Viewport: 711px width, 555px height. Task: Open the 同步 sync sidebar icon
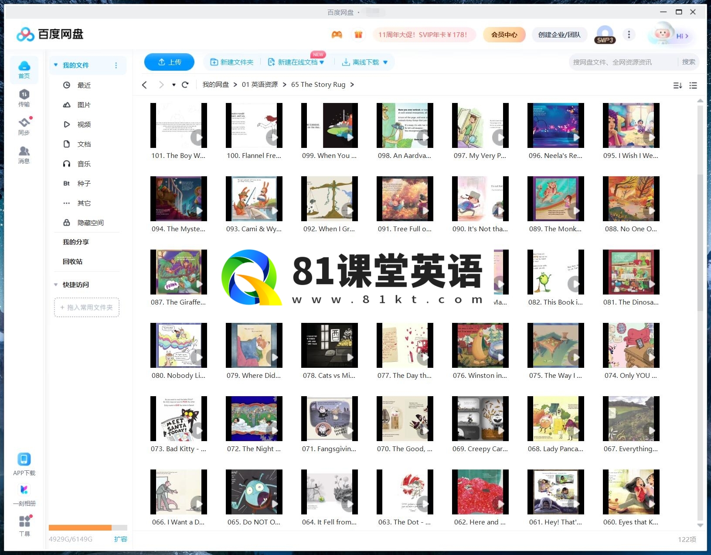(x=24, y=126)
